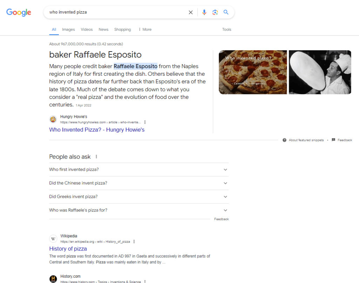Screen dimensions: 359x283
Task: Expand "Who was Raffaele's pizza for?" question
Action: (225, 210)
